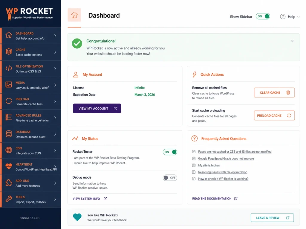Click the chevron on the Database menu row
Viewport: 306px width, 229px height.
tap(55, 134)
